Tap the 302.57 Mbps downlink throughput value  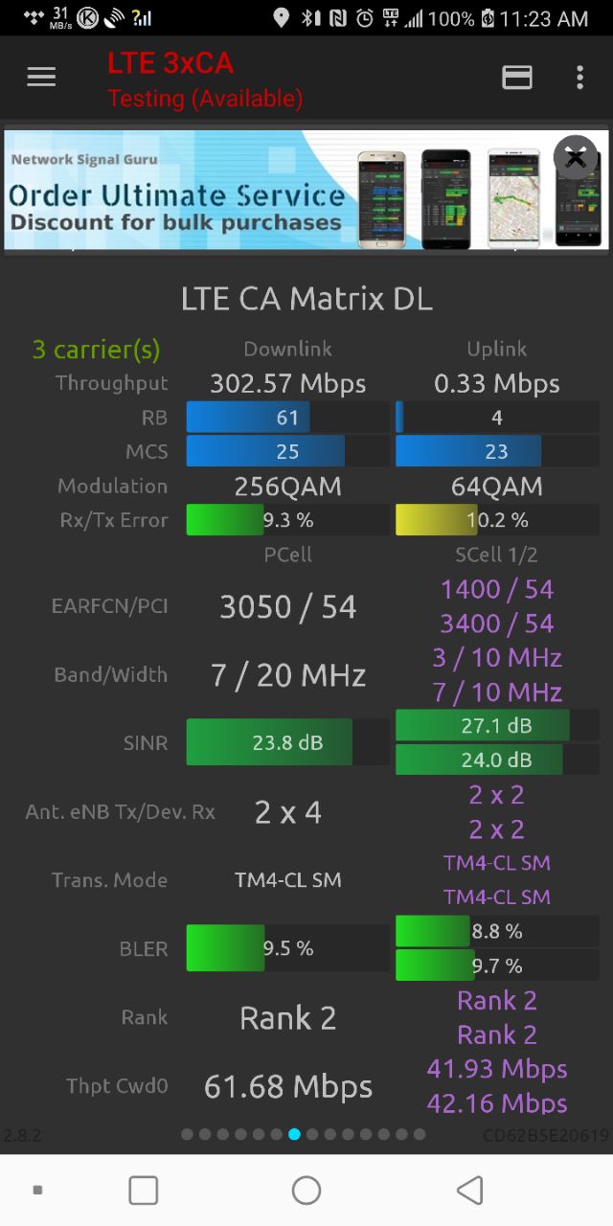pos(288,384)
